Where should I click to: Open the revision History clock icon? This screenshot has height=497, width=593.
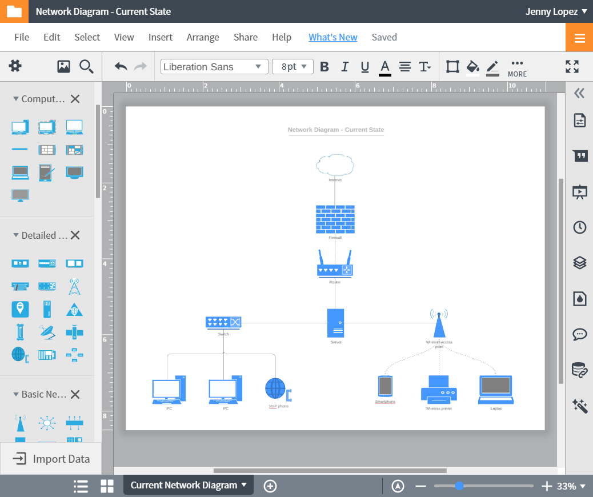pos(579,227)
